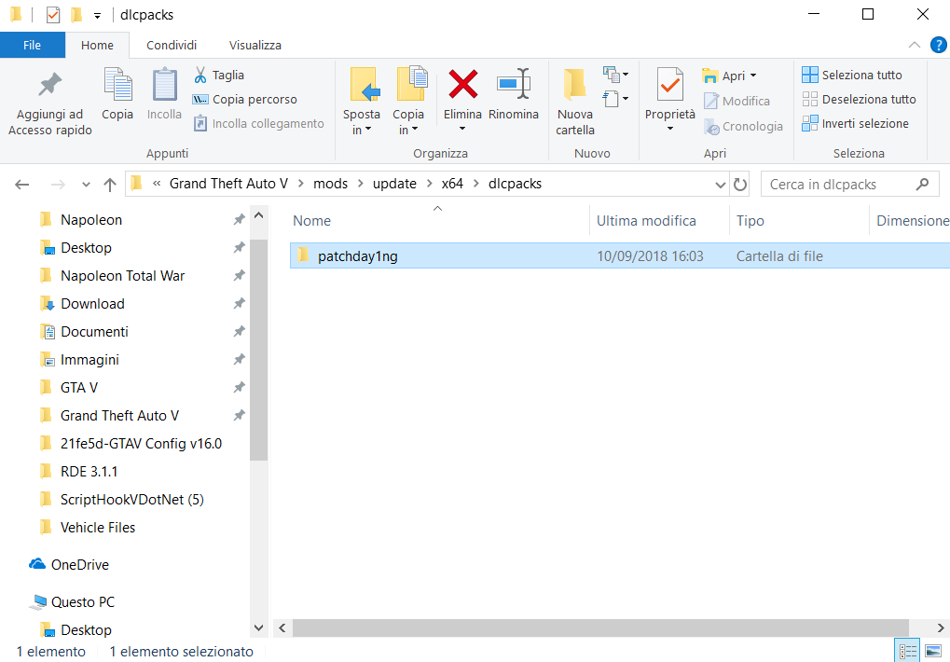Switch to details view icon
Screen dimensions: 950x662
(x=907, y=651)
